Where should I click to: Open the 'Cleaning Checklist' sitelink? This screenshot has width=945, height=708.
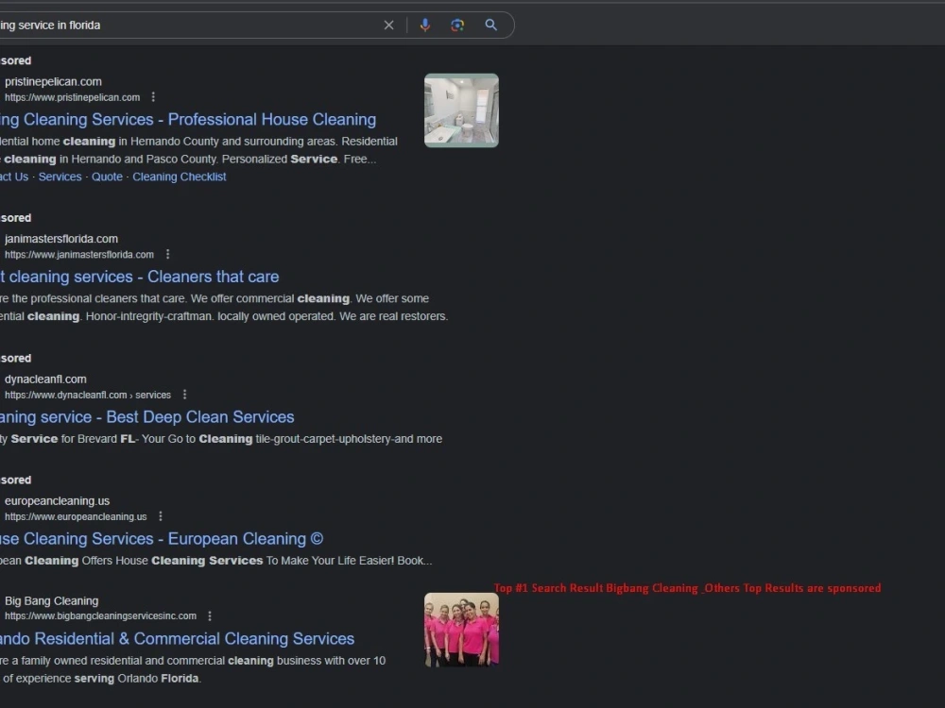(179, 177)
